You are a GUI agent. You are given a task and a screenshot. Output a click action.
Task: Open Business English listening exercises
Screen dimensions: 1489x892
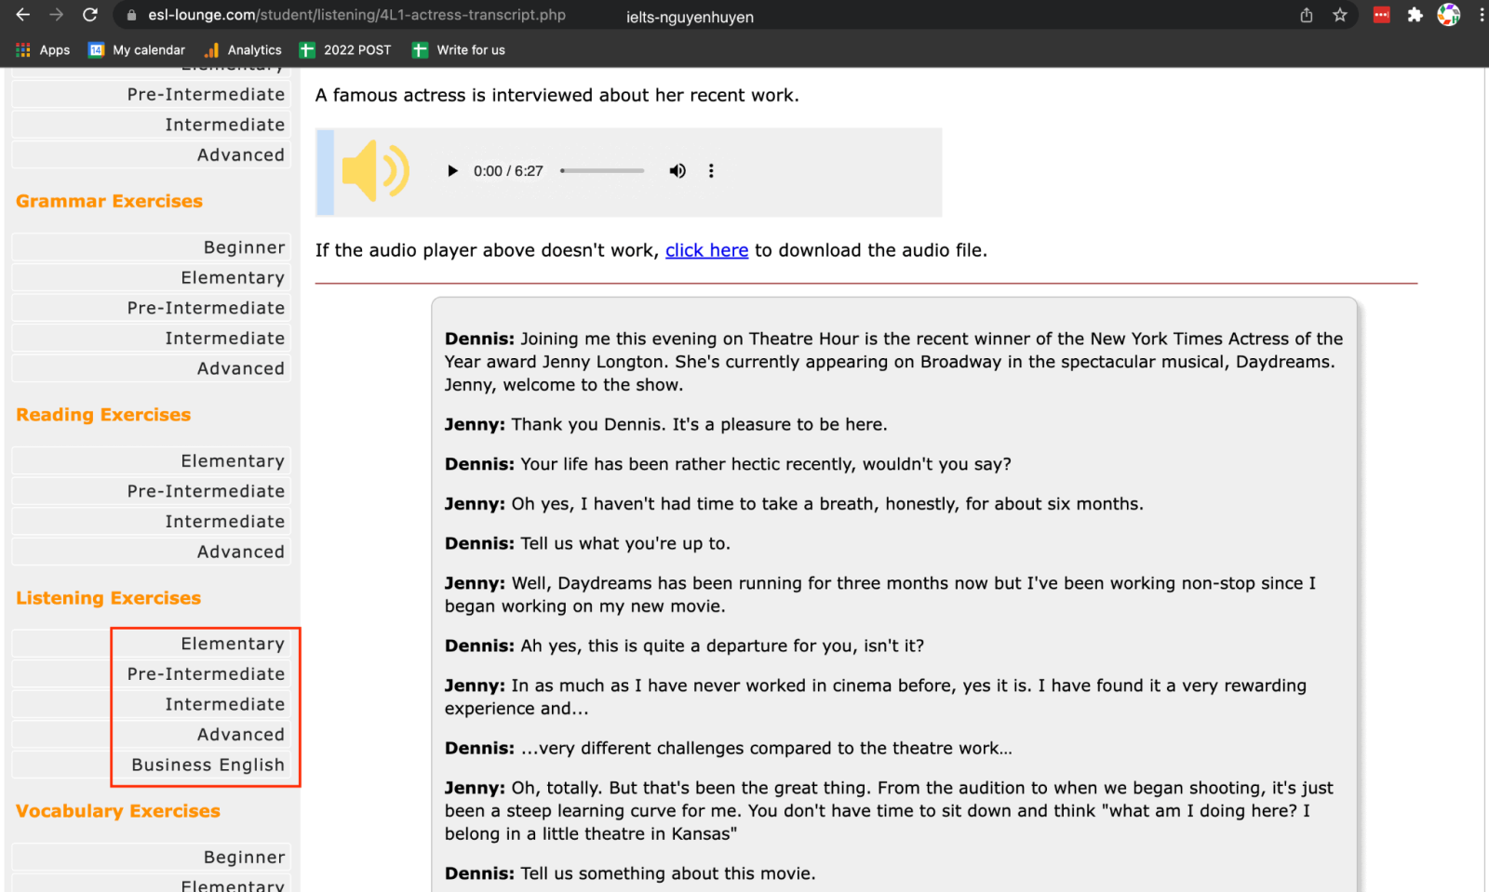click(x=208, y=765)
